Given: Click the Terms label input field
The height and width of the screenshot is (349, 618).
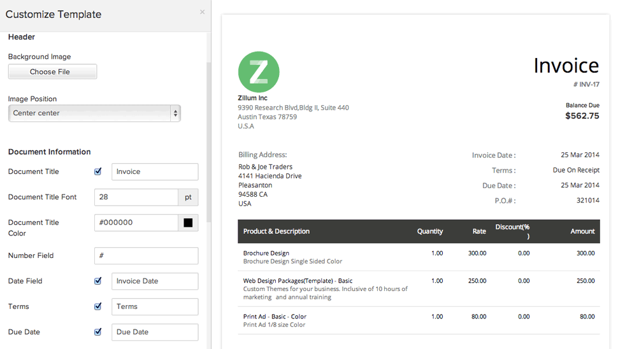Looking at the screenshot, I should [154, 307].
